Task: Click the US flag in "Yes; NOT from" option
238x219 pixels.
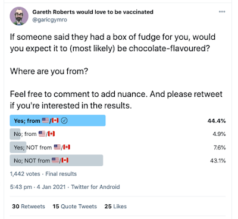Action: pyautogui.click(x=57, y=147)
